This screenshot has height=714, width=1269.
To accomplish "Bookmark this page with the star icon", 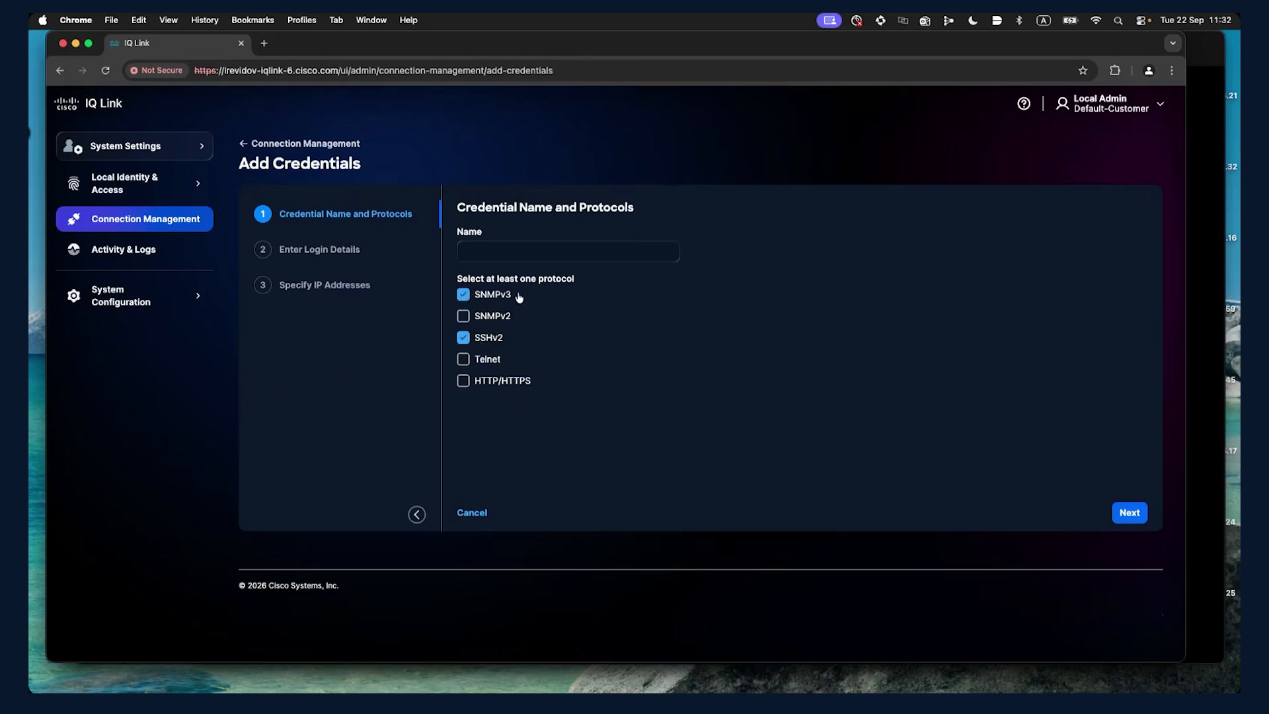I will (1083, 71).
